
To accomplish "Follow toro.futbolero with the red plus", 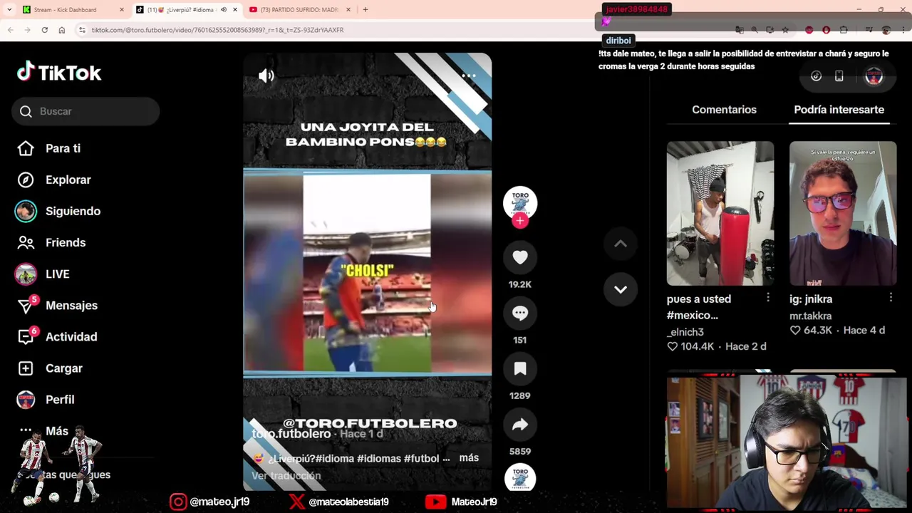I will tap(520, 221).
